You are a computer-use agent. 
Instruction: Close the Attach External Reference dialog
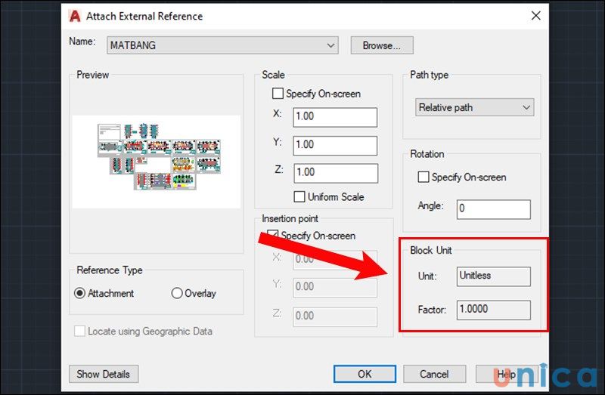point(535,16)
